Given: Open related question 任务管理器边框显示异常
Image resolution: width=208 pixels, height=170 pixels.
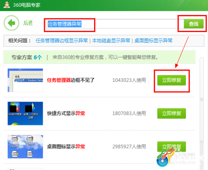Looking at the screenshot, I should [x=62, y=41].
